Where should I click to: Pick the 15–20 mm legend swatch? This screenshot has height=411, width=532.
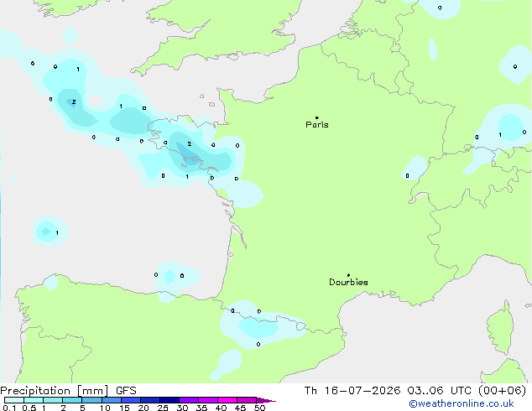point(131,400)
